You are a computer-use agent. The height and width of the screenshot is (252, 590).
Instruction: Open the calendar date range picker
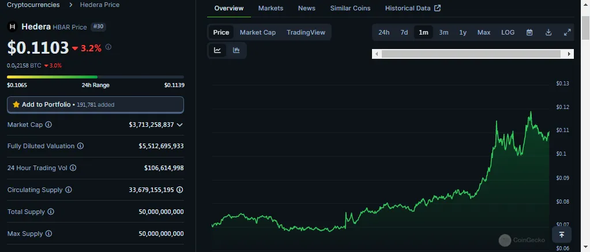click(529, 32)
